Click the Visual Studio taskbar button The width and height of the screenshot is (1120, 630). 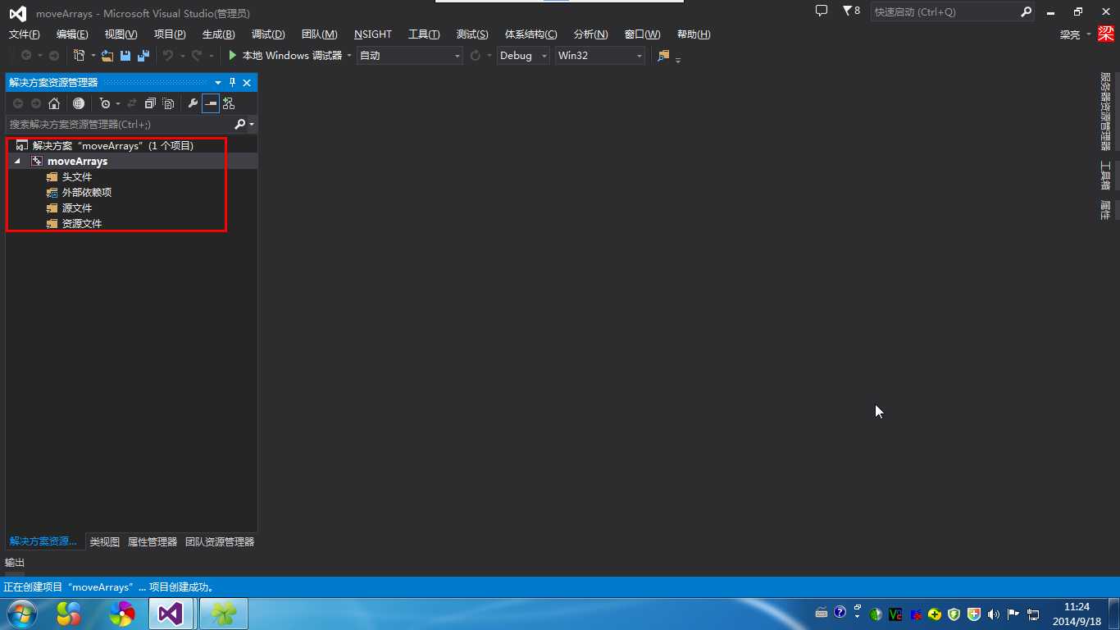pyautogui.click(x=171, y=614)
